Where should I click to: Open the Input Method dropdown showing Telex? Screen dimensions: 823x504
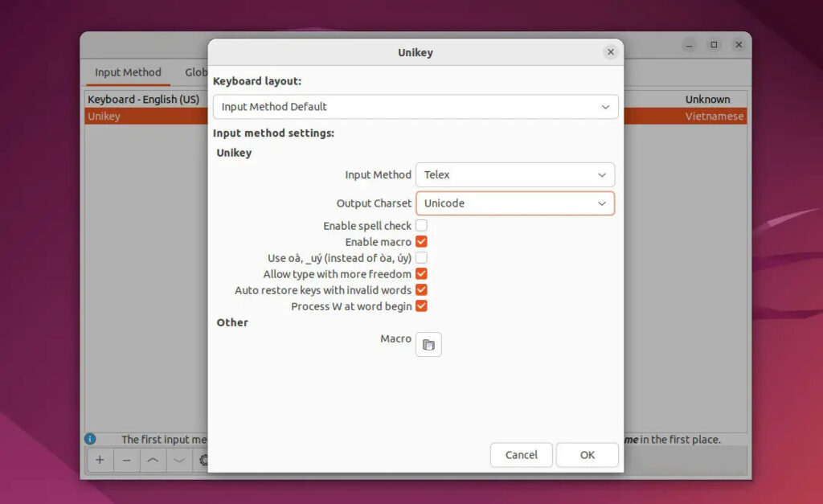coord(514,174)
